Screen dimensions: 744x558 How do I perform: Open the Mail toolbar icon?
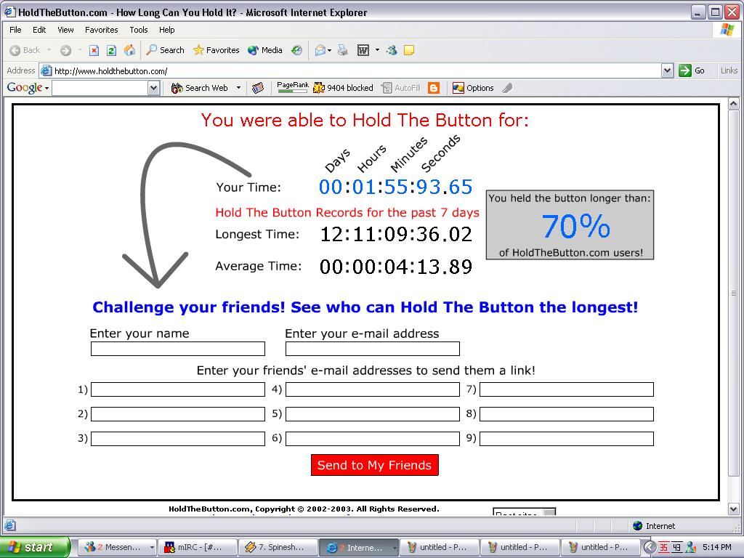[320, 50]
